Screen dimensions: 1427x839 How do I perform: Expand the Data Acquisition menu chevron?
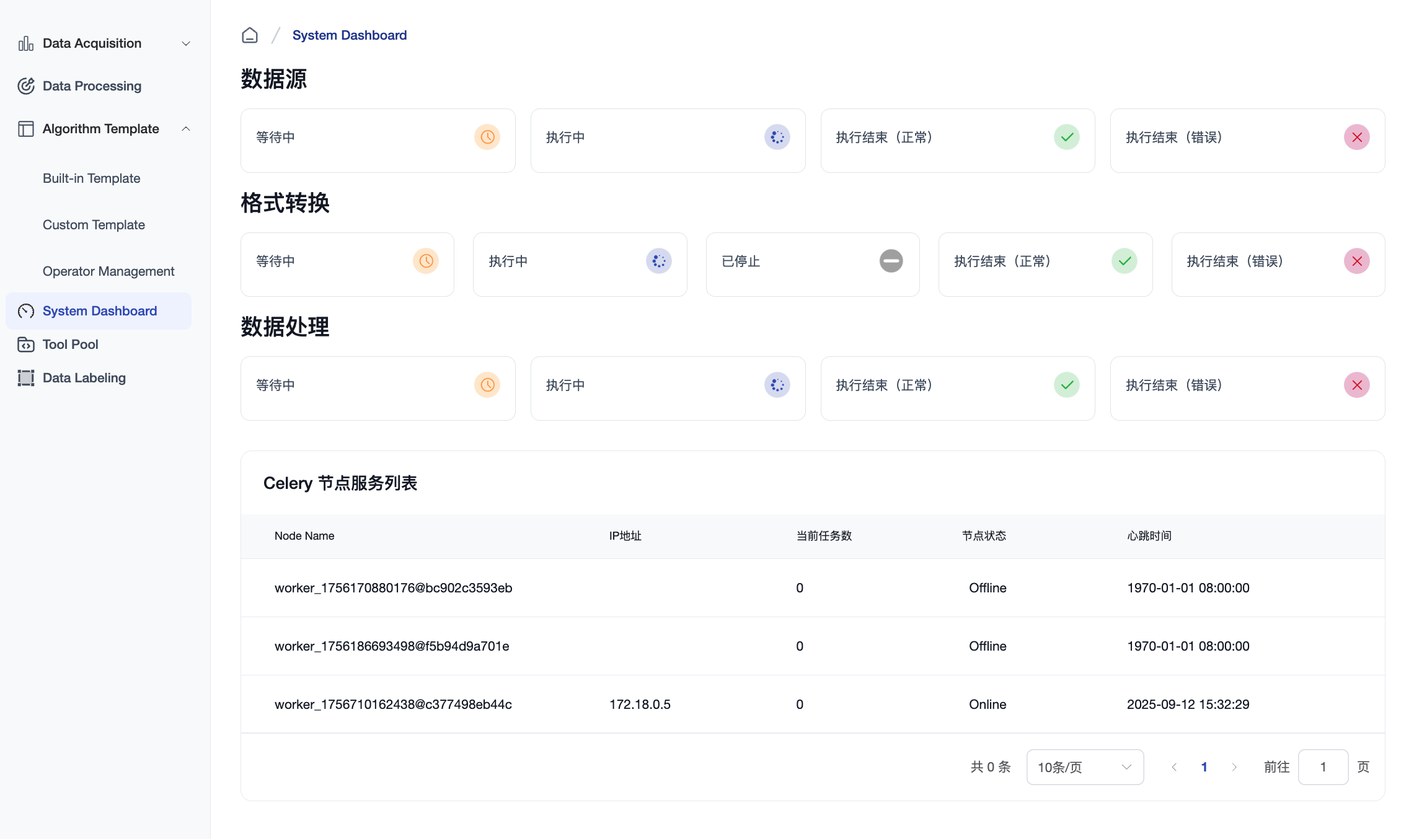[x=186, y=43]
